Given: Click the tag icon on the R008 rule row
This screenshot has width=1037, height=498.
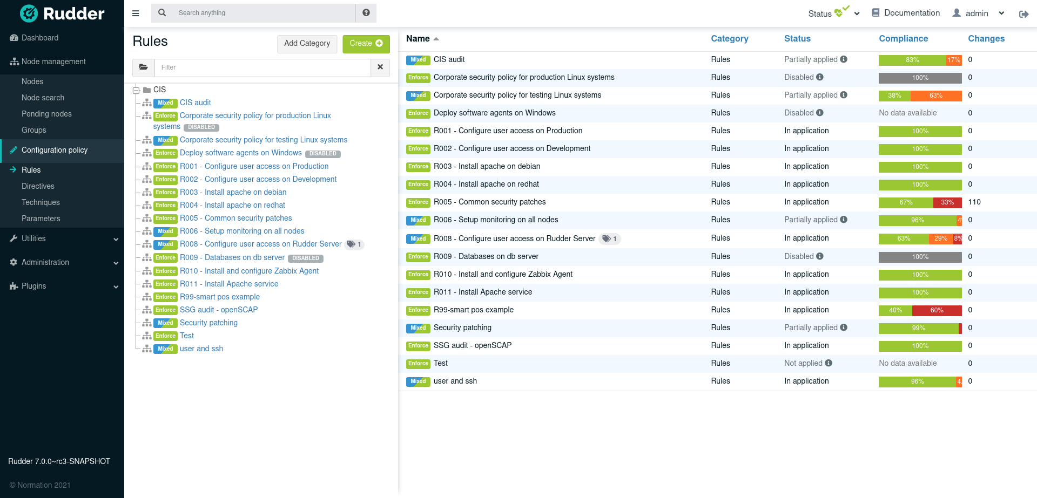Looking at the screenshot, I should [x=607, y=238].
